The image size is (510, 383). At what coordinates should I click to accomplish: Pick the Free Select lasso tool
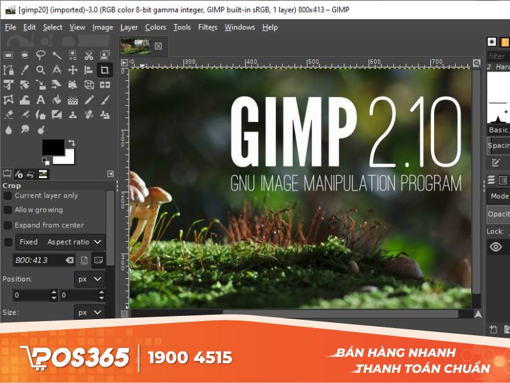pos(41,55)
